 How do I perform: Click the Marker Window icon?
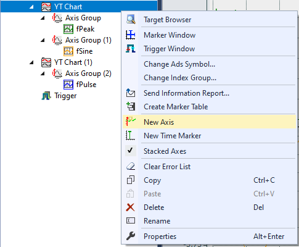131,35
